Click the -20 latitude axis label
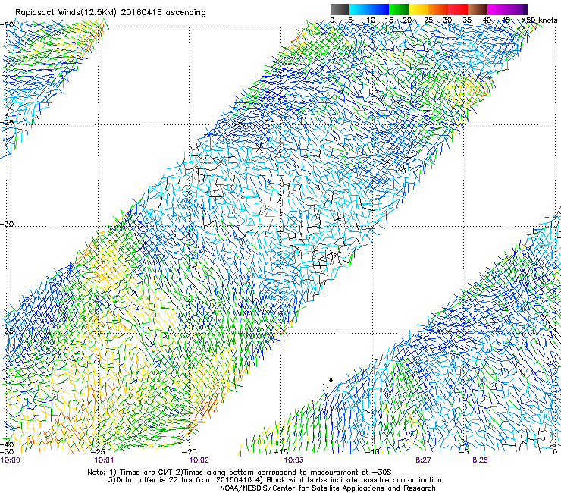This screenshot has height=493, width=561. pos(8,25)
